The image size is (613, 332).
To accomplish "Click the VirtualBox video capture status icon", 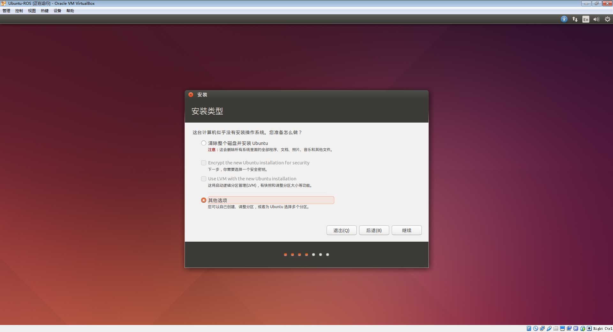I will point(569,328).
